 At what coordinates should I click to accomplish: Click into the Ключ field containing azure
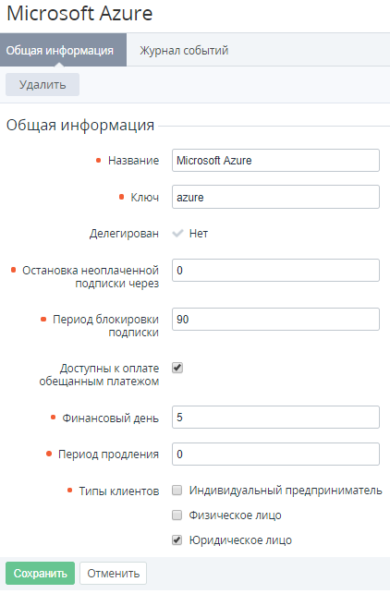(275, 197)
